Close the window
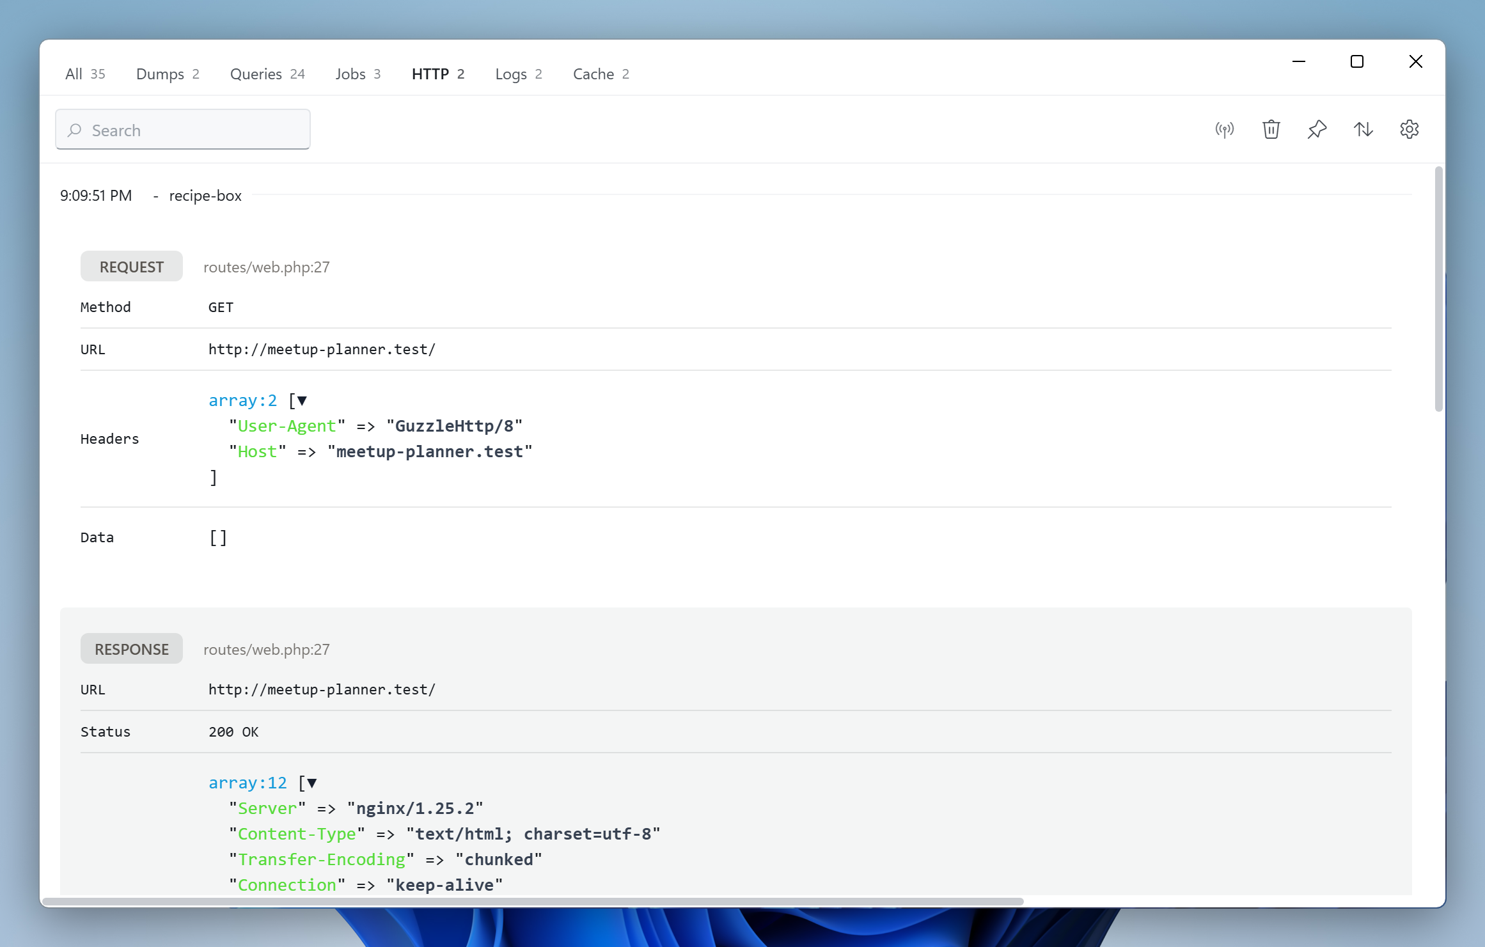This screenshot has height=947, width=1485. point(1416,61)
